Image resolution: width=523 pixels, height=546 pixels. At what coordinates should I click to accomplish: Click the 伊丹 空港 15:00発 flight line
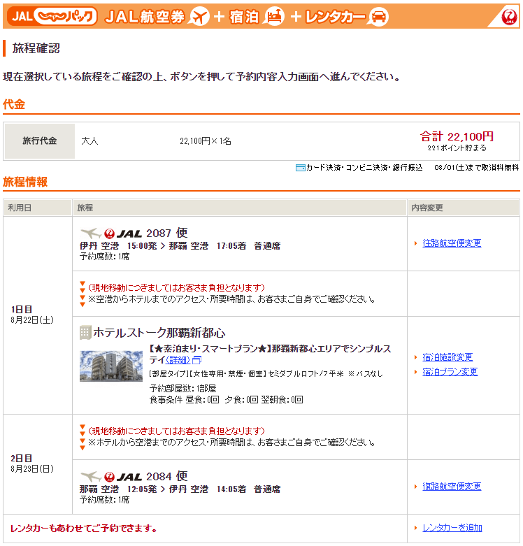[x=180, y=246]
